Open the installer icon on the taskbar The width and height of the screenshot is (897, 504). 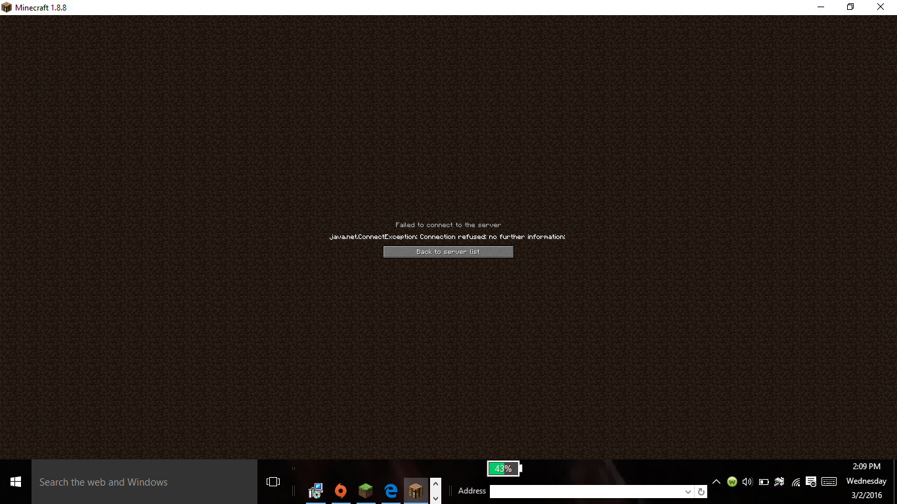[x=316, y=490]
